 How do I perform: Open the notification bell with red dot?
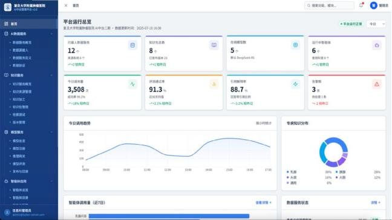pyautogui.click(x=361, y=5)
